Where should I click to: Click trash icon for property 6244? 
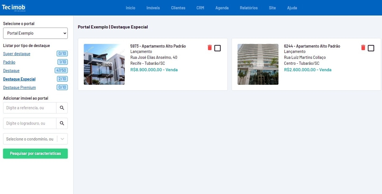click(363, 48)
